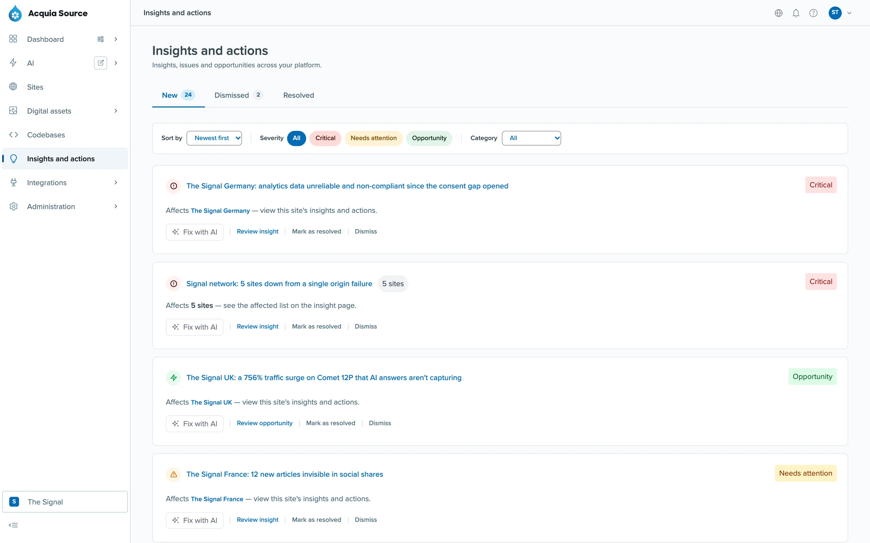The width and height of the screenshot is (870, 543).
Task: Click the new AI chat compose icon
Action: click(x=100, y=63)
